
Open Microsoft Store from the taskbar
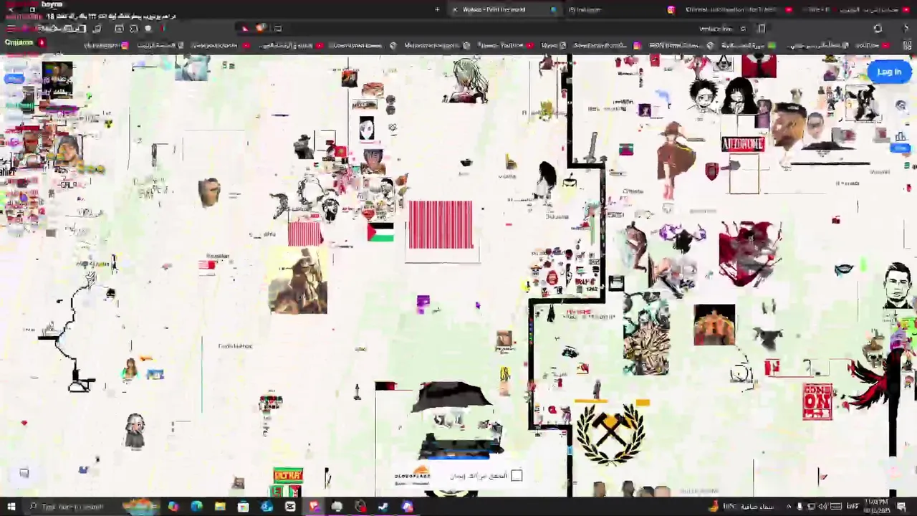tap(244, 507)
